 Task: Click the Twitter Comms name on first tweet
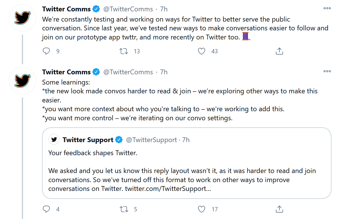tap(66, 9)
